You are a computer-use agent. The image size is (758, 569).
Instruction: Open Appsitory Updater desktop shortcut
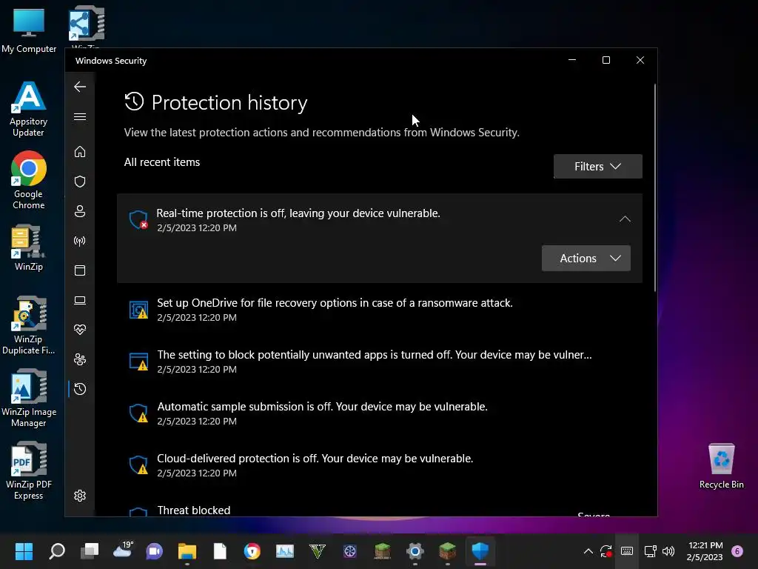(29, 109)
